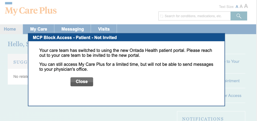The height and width of the screenshot is (121, 257).
Task: Switch to the My Care tab
Action: pyautogui.click(x=39, y=29)
